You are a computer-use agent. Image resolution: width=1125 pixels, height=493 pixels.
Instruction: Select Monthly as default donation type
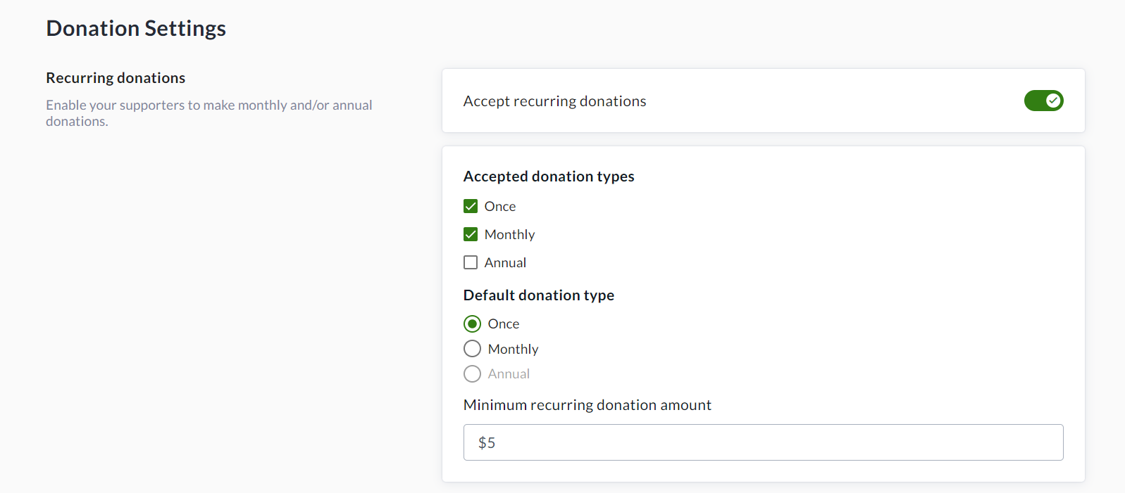click(x=472, y=349)
